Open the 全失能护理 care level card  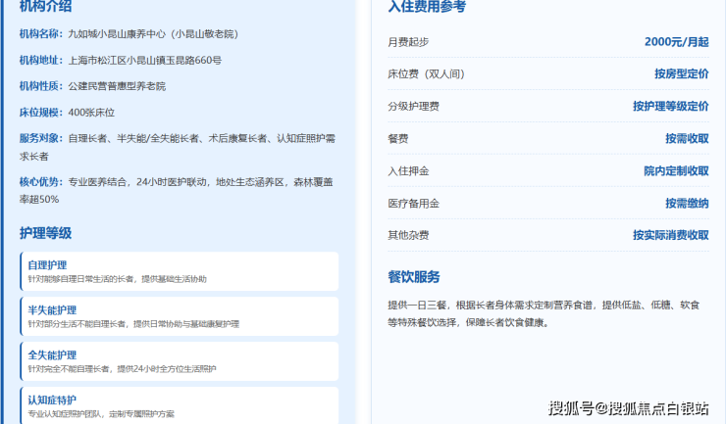coord(180,361)
